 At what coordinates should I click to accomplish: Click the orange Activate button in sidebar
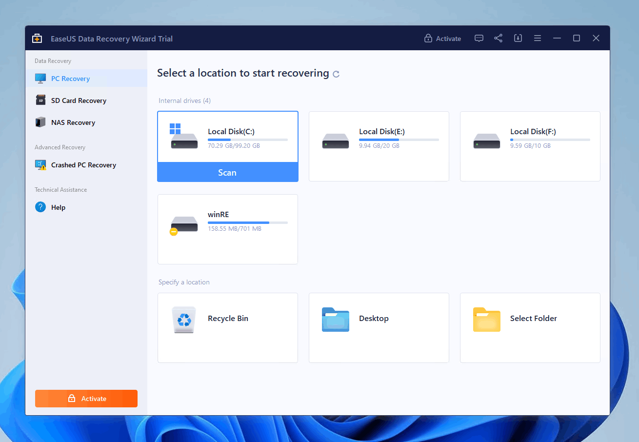86,399
